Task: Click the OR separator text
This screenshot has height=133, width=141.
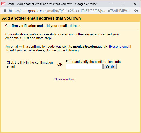Action: point(60,64)
